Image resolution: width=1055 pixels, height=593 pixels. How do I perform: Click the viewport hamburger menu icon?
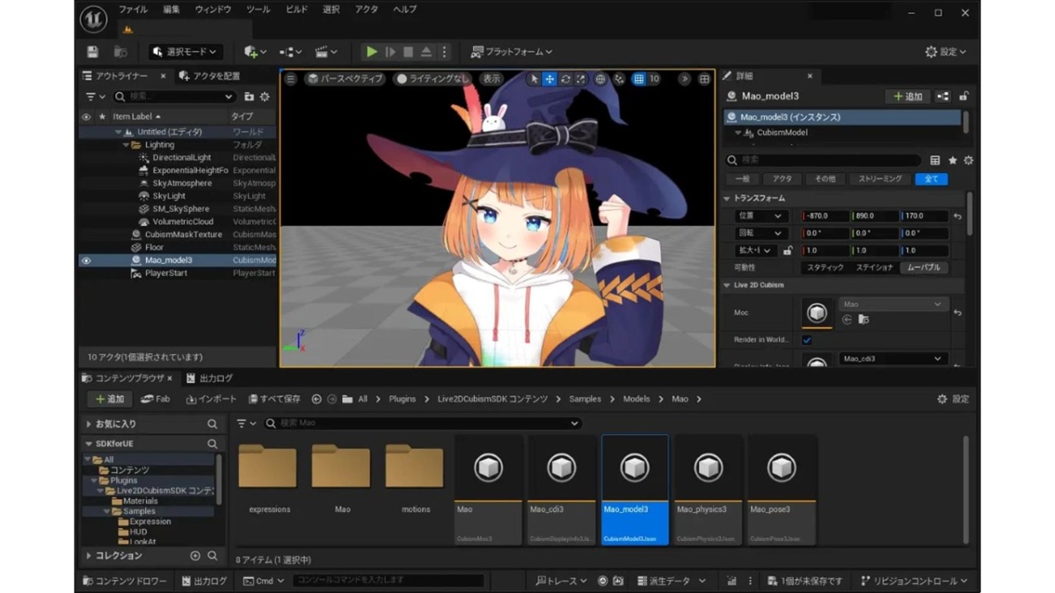click(x=291, y=79)
